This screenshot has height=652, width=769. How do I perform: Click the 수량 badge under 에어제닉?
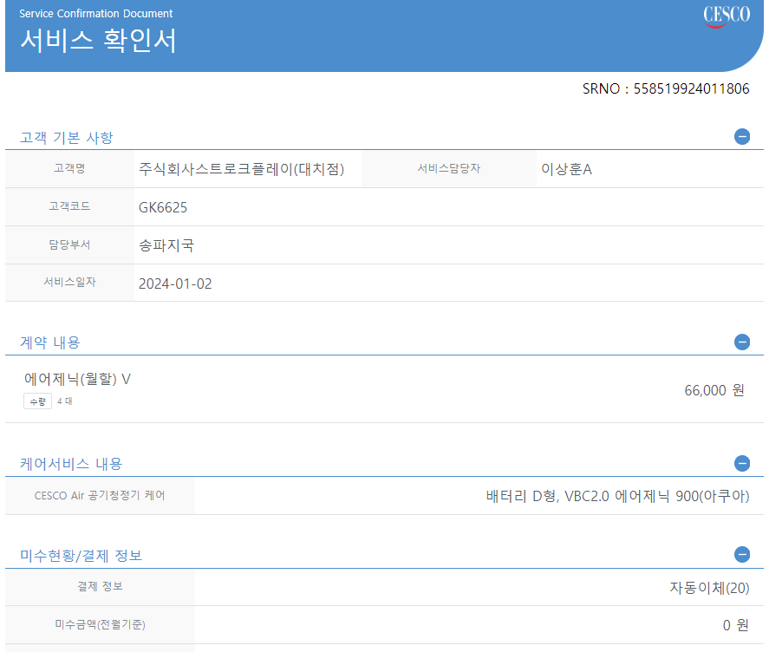click(x=37, y=401)
